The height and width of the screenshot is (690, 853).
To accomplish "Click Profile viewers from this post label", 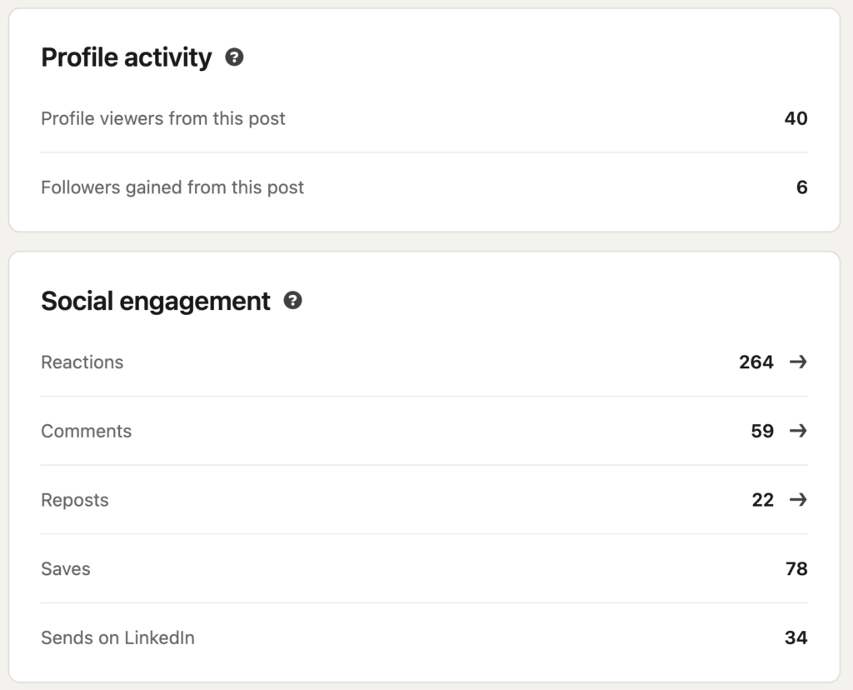I will pos(162,118).
